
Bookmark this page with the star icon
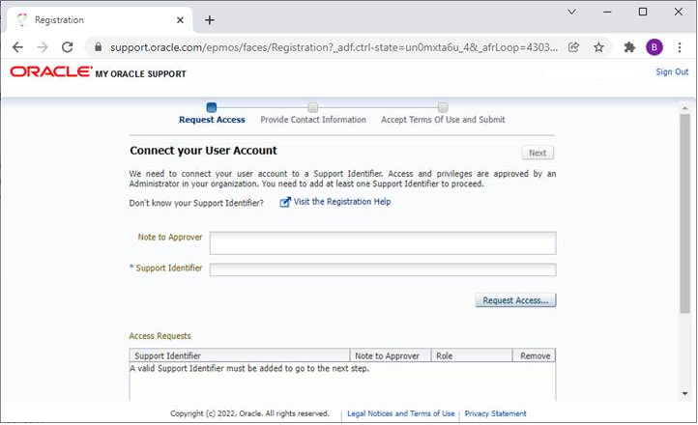(598, 47)
